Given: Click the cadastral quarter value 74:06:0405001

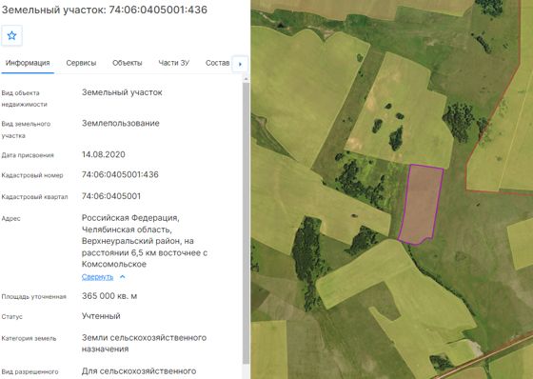Looking at the screenshot, I should point(111,196).
